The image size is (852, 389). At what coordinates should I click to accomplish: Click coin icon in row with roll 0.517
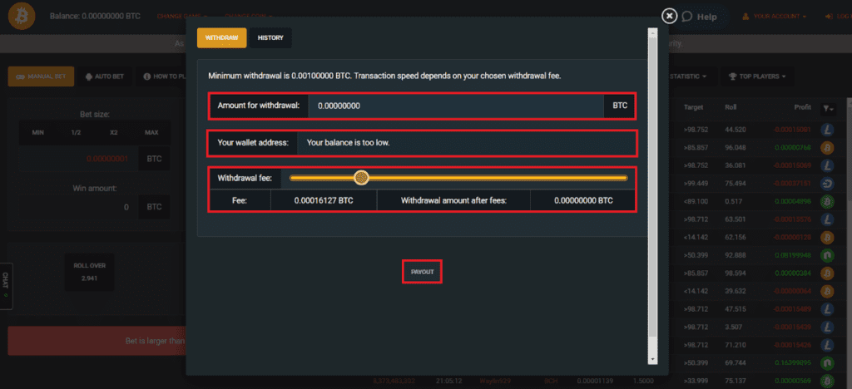(827, 202)
